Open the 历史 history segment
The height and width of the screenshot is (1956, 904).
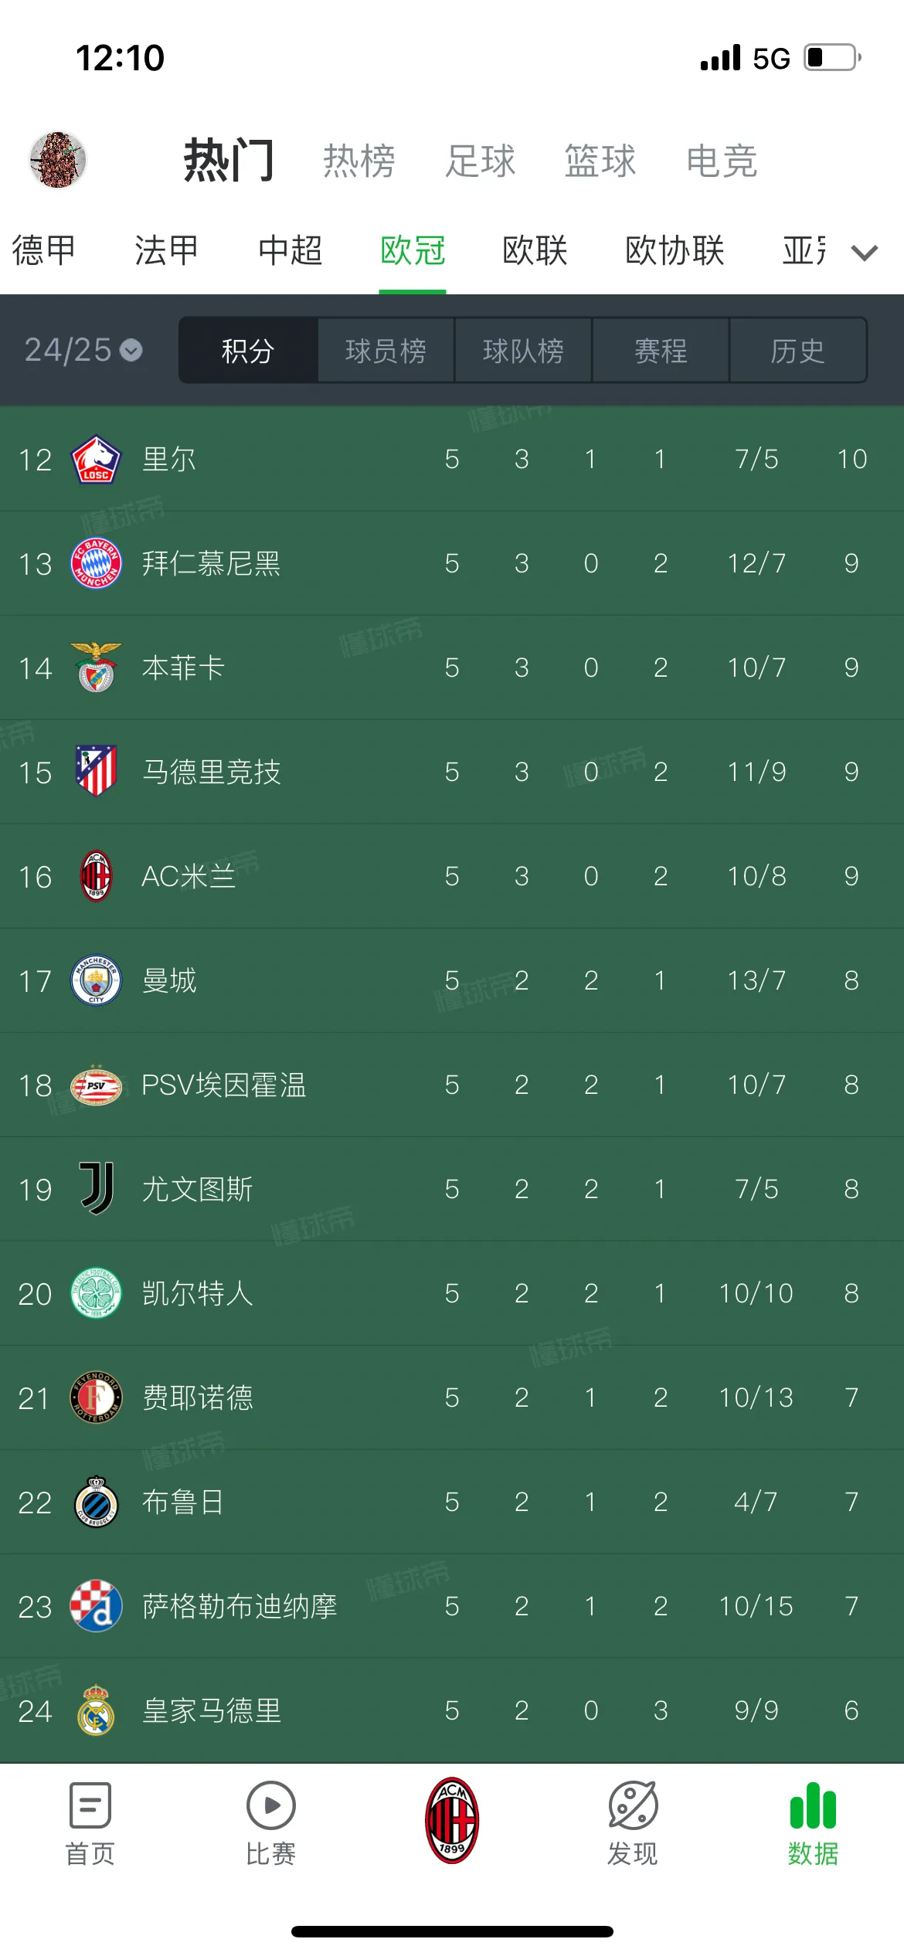point(798,351)
